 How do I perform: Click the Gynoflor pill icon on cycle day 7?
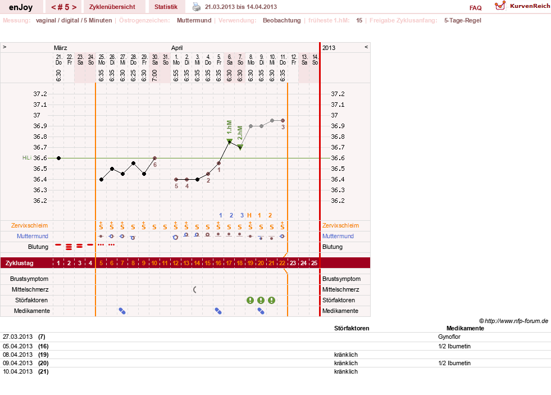[x=122, y=311]
